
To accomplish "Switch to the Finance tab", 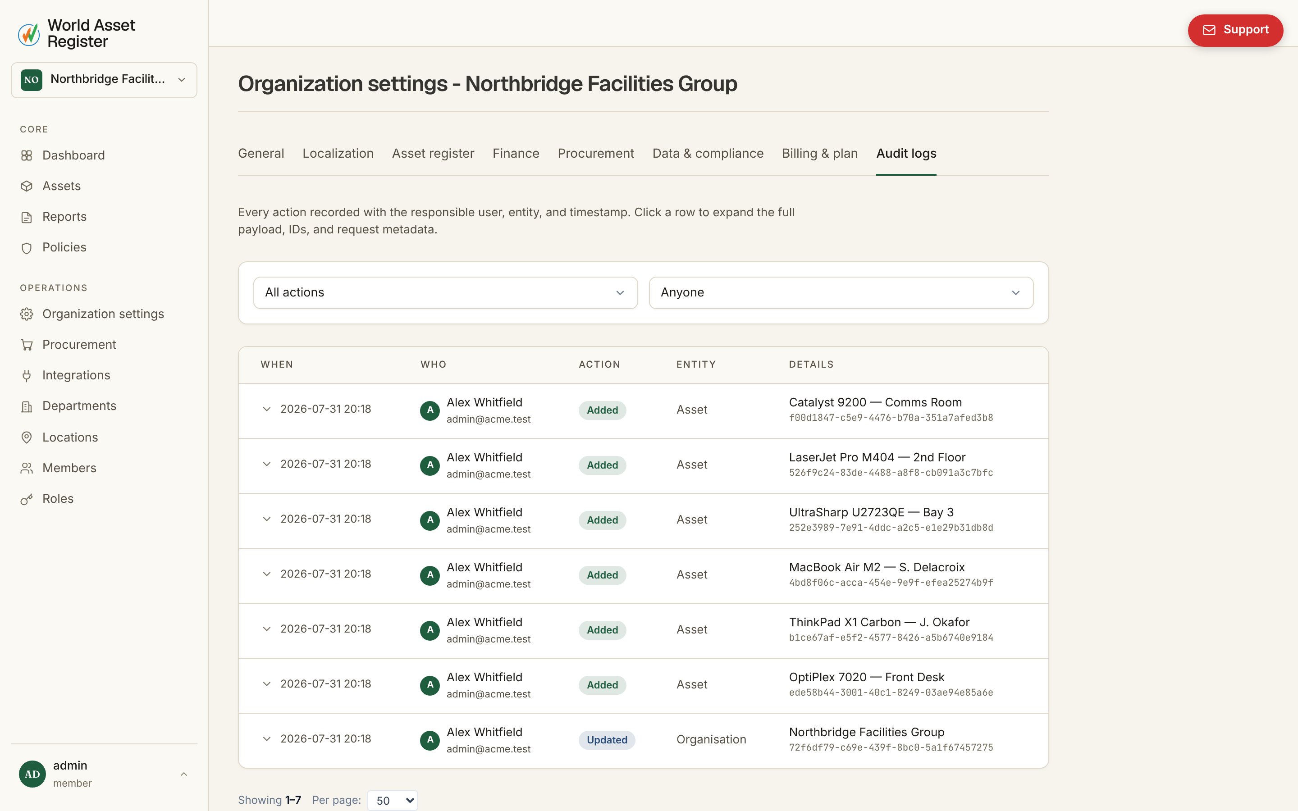I will coord(516,153).
